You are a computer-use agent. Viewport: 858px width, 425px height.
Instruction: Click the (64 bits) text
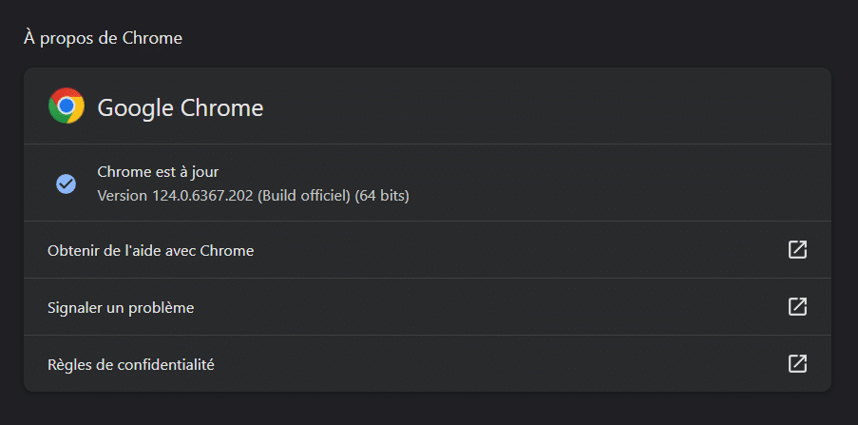click(382, 196)
